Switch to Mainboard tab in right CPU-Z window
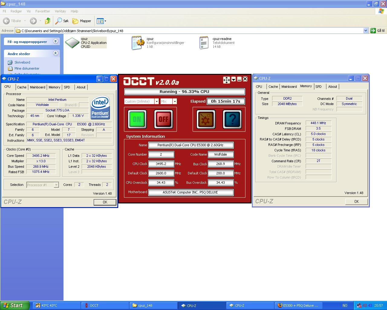The width and height of the screenshot is (387, 310). (289, 87)
